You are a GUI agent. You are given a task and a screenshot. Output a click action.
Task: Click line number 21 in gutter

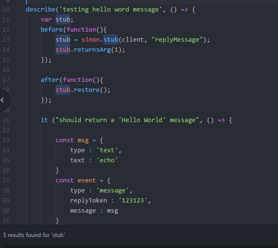6,120
